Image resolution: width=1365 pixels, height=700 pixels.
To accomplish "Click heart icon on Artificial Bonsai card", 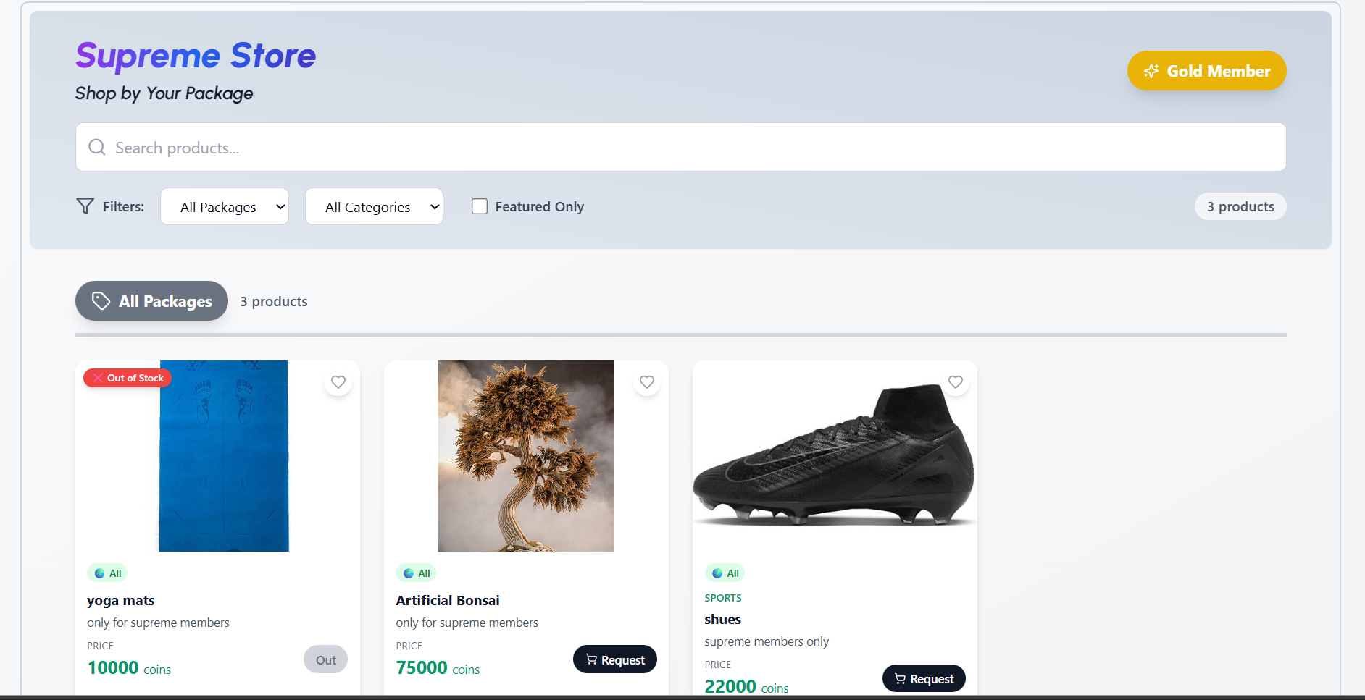I will [x=647, y=381].
